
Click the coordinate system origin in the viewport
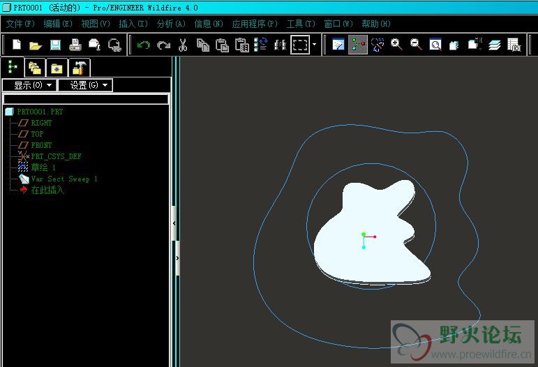[x=364, y=236]
